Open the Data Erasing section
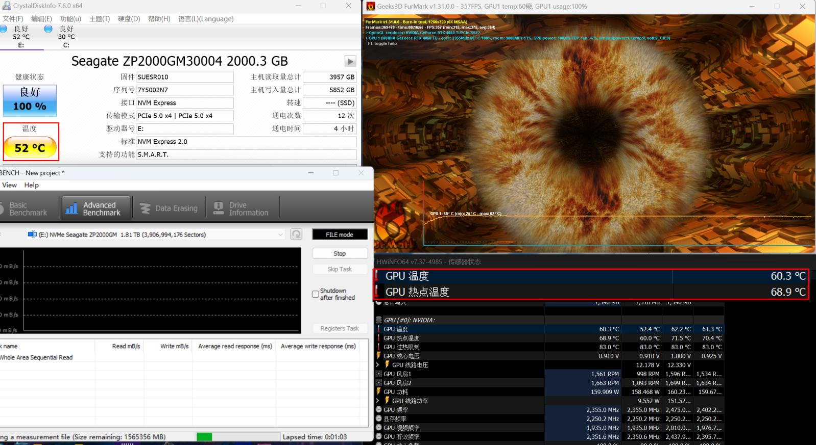The width and height of the screenshot is (816, 445). click(169, 208)
